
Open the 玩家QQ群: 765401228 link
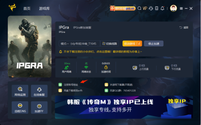click(123, 90)
